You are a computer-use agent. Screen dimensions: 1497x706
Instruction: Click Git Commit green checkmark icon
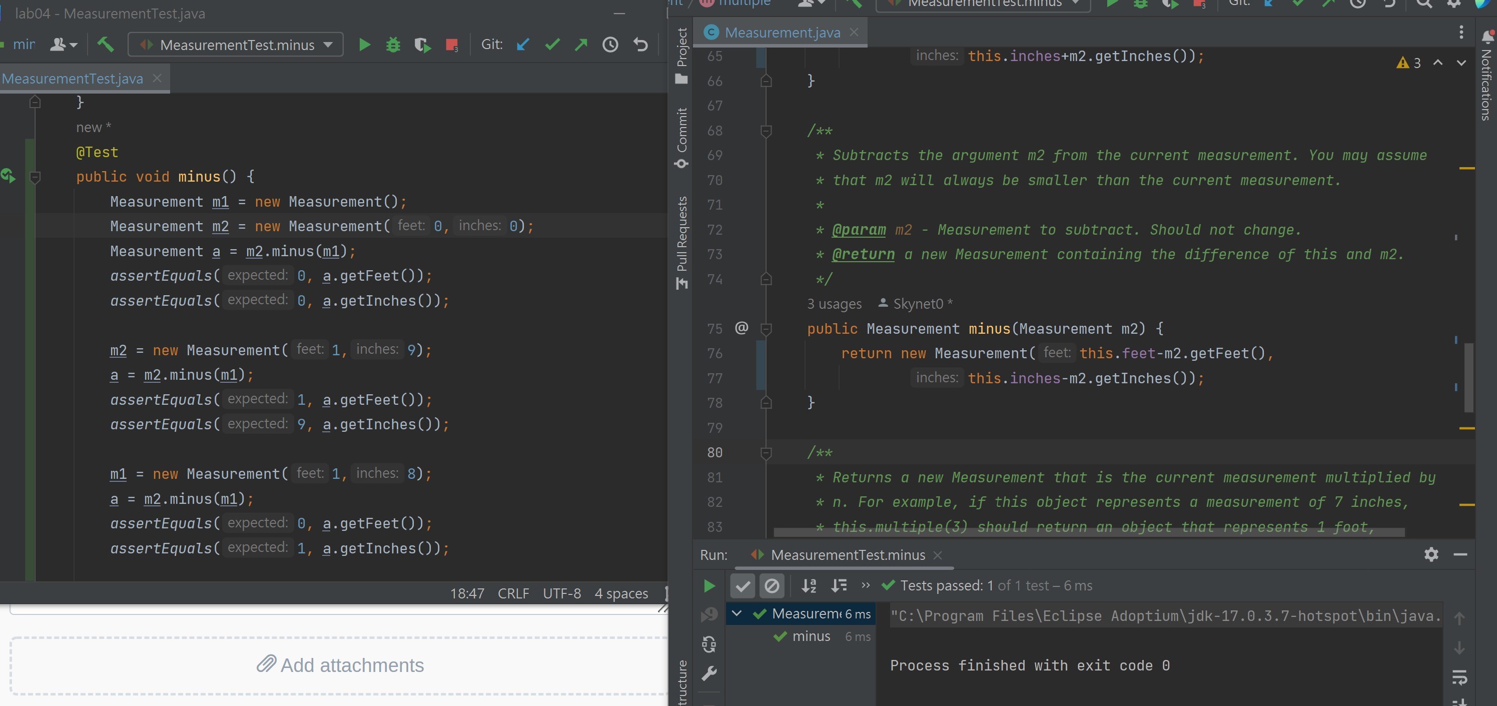(552, 45)
